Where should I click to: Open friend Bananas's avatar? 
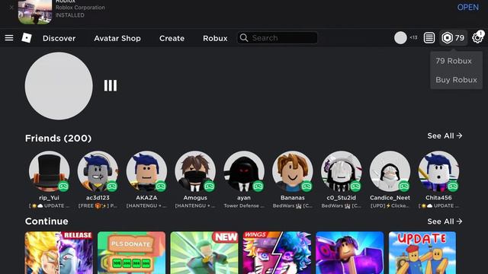tap(293, 171)
